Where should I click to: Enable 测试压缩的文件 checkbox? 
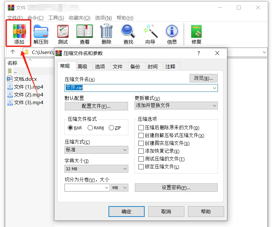pyautogui.click(x=141, y=159)
